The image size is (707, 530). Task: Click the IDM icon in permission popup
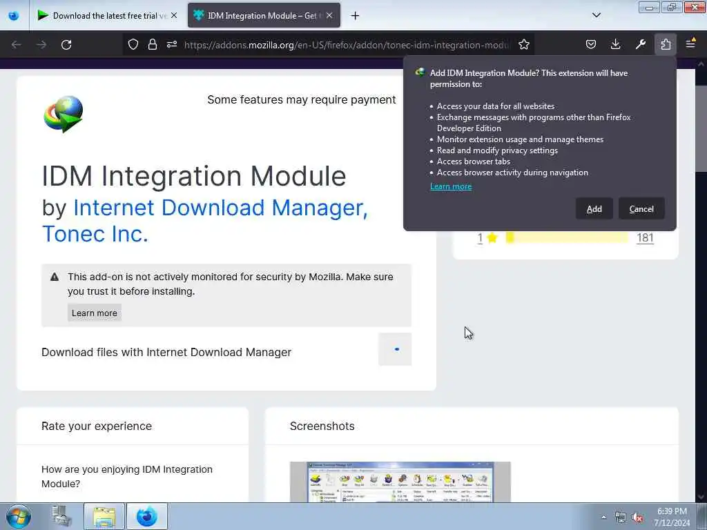click(x=420, y=72)
